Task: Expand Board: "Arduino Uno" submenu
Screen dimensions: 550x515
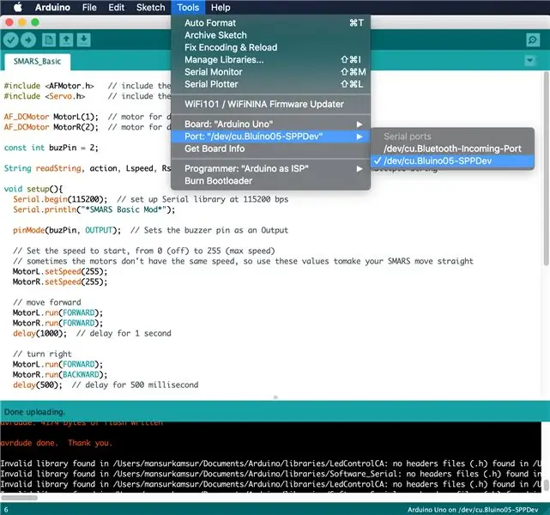Action: [x=271, y=124]
